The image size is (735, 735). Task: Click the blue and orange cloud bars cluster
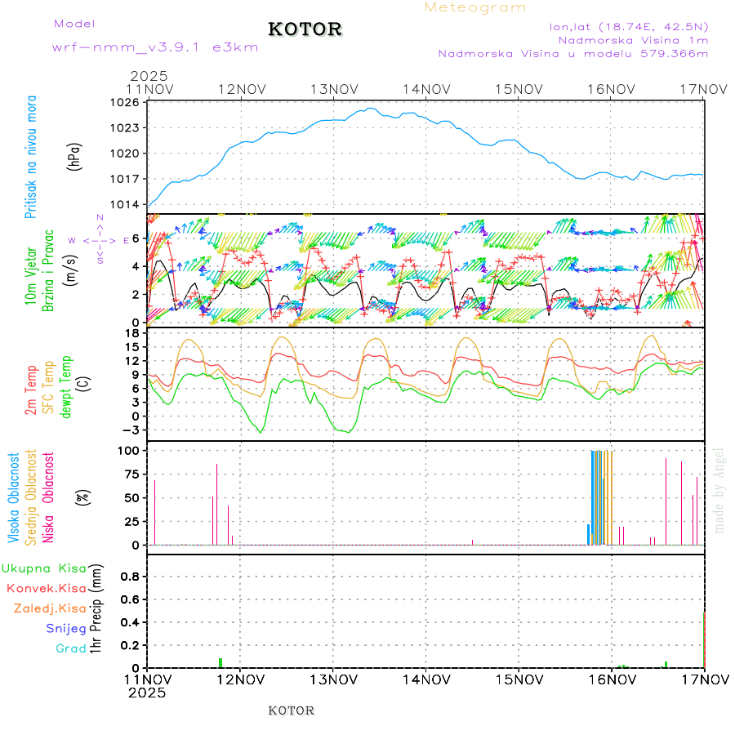click(602, 497)
